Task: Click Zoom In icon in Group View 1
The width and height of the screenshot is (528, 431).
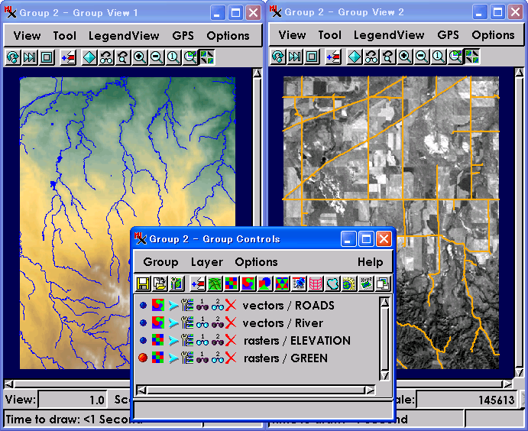Action: [x=139, y=57]
